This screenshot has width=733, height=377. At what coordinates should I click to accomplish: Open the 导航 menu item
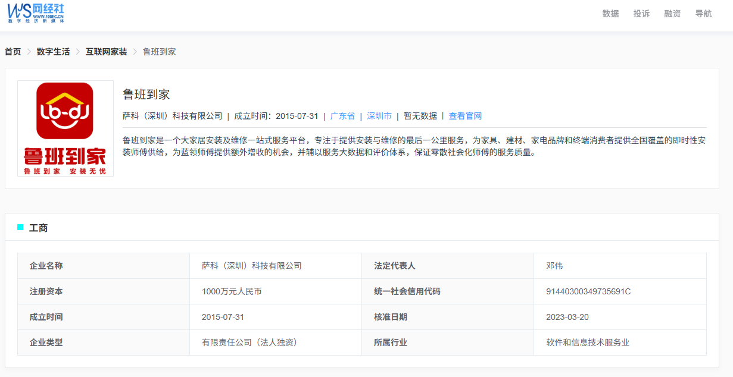[703, 14]
